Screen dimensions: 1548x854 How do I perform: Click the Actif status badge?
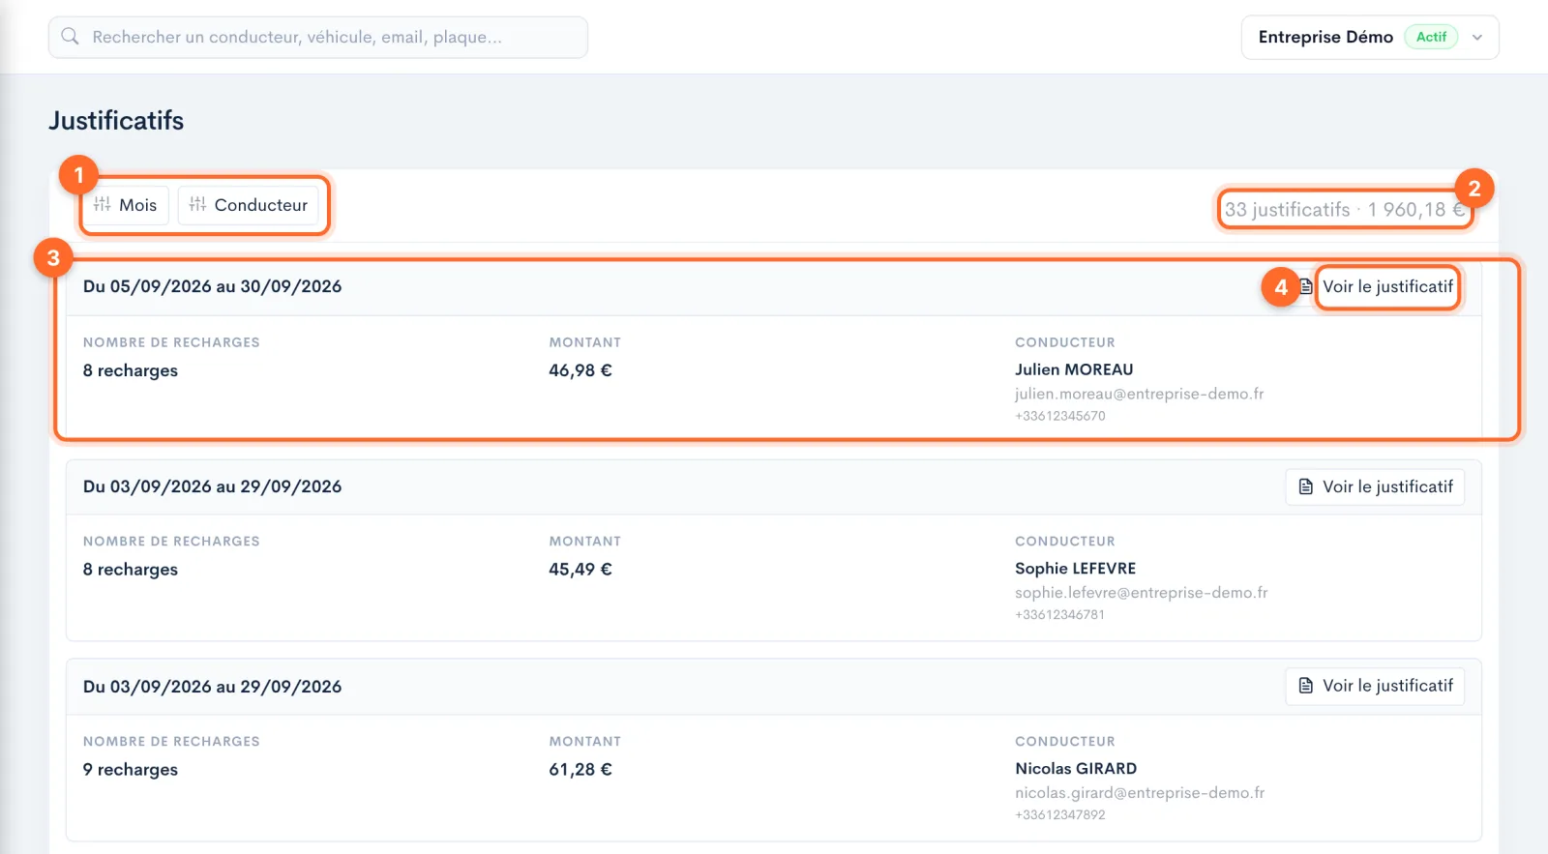click(x=1431, y=37)
